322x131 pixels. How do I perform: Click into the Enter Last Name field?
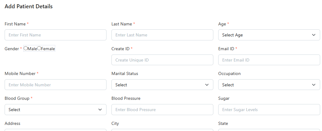pos(162,35)
